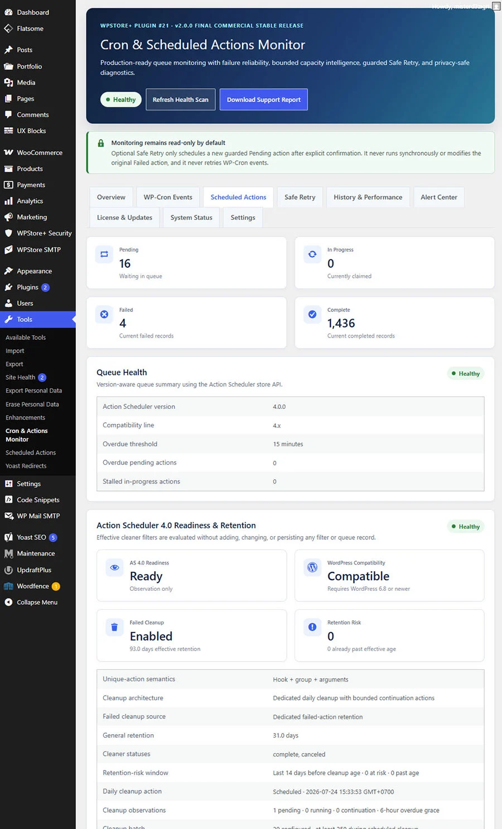Screen dimensions: 502x829
Task: Click the In Progress sync icon
Action: click(x=312, y=254)
